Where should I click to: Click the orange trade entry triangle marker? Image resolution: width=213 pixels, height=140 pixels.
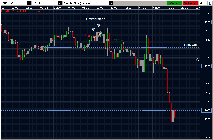(94, 37)
